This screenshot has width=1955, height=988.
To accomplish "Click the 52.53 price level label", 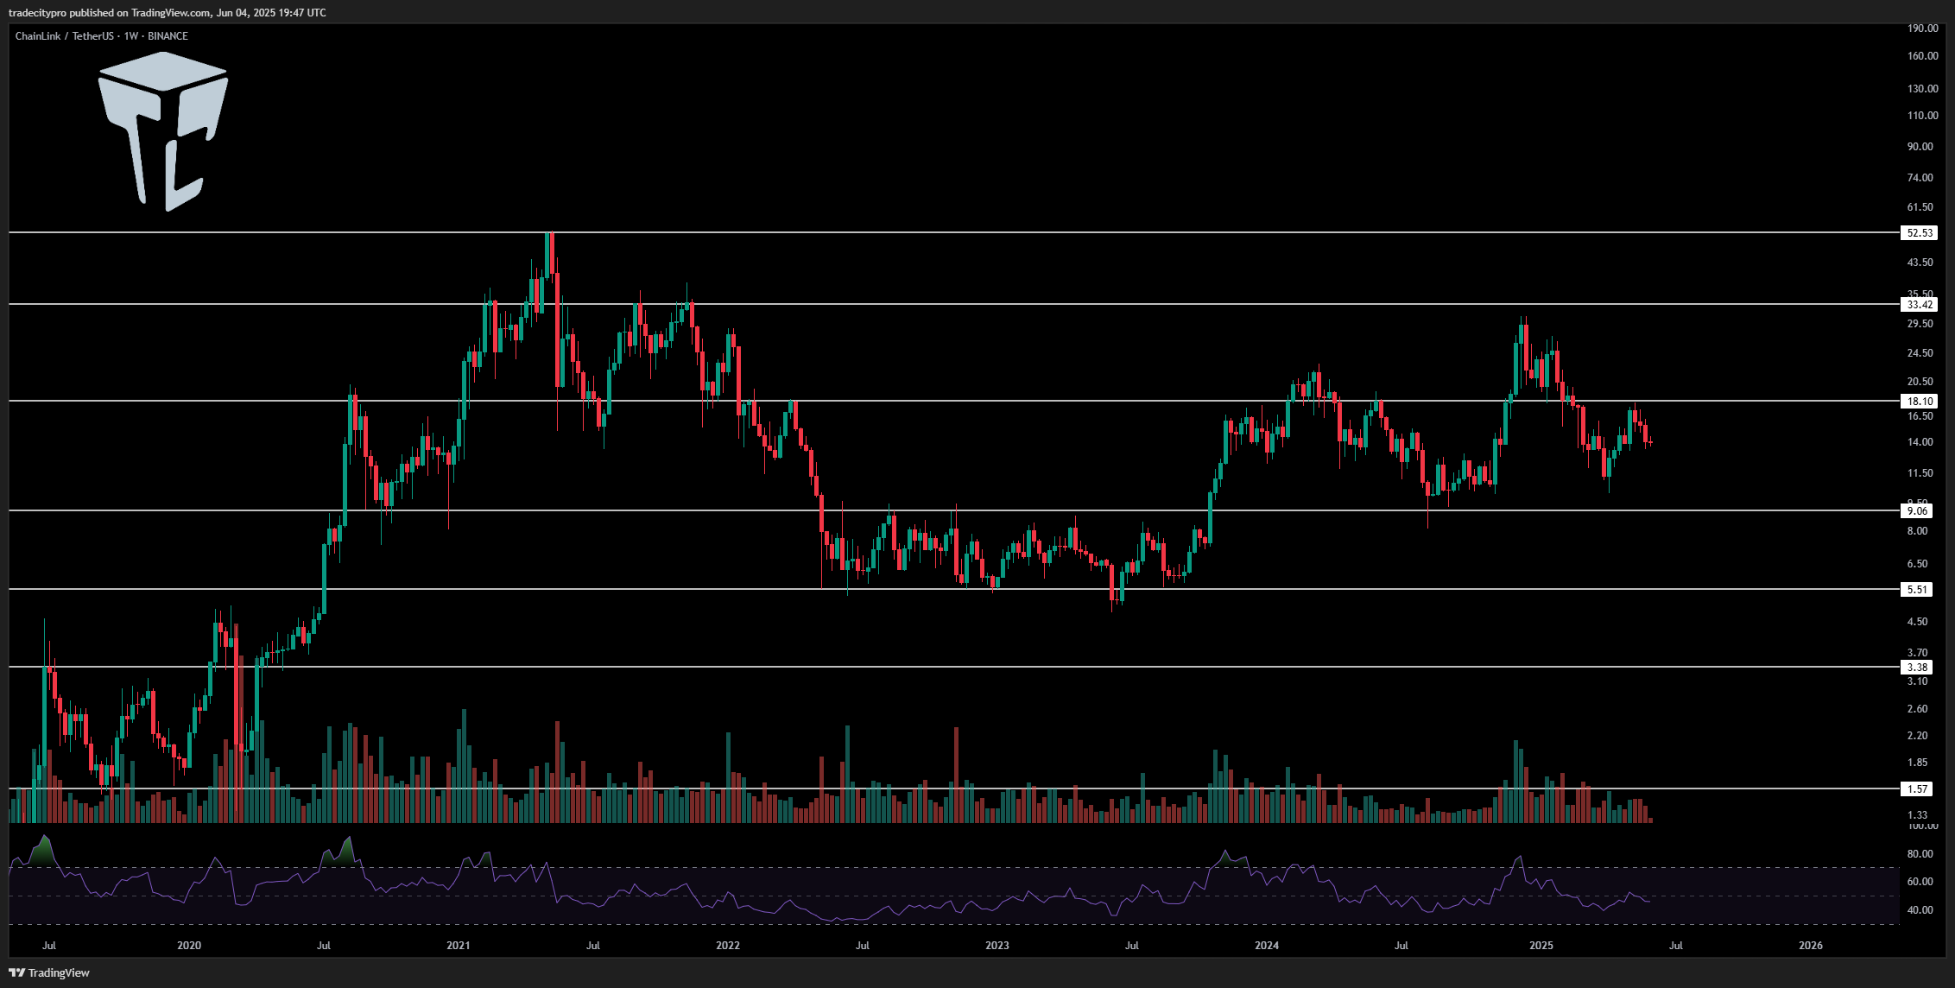I will (1920, 233).
